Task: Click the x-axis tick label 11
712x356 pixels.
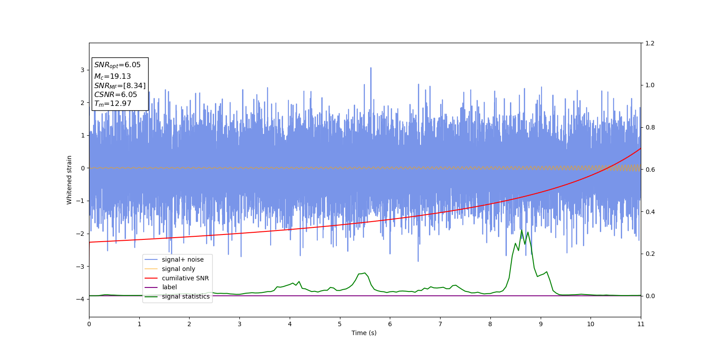Action: [641, 324]
